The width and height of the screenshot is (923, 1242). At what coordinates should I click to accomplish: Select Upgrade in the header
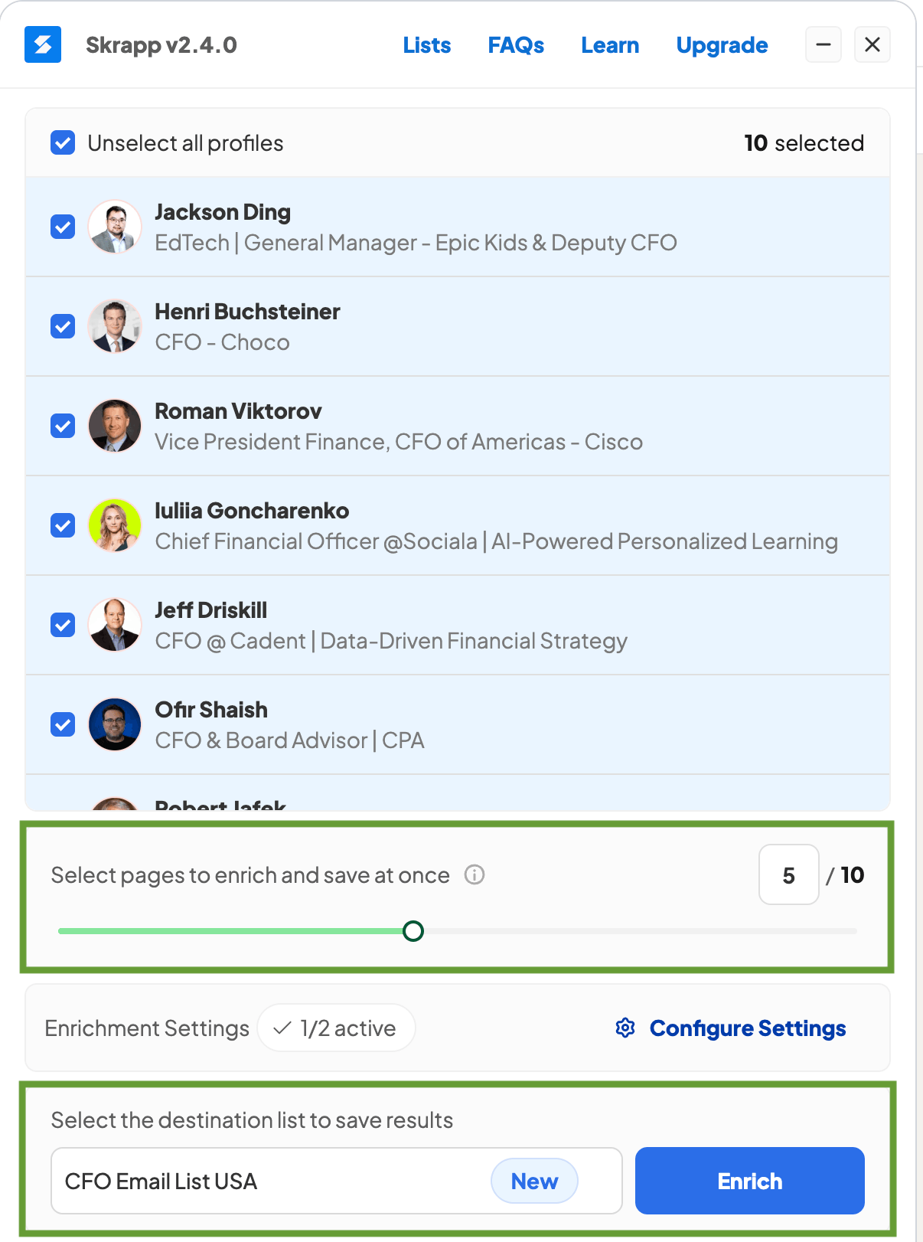(722, 46)
